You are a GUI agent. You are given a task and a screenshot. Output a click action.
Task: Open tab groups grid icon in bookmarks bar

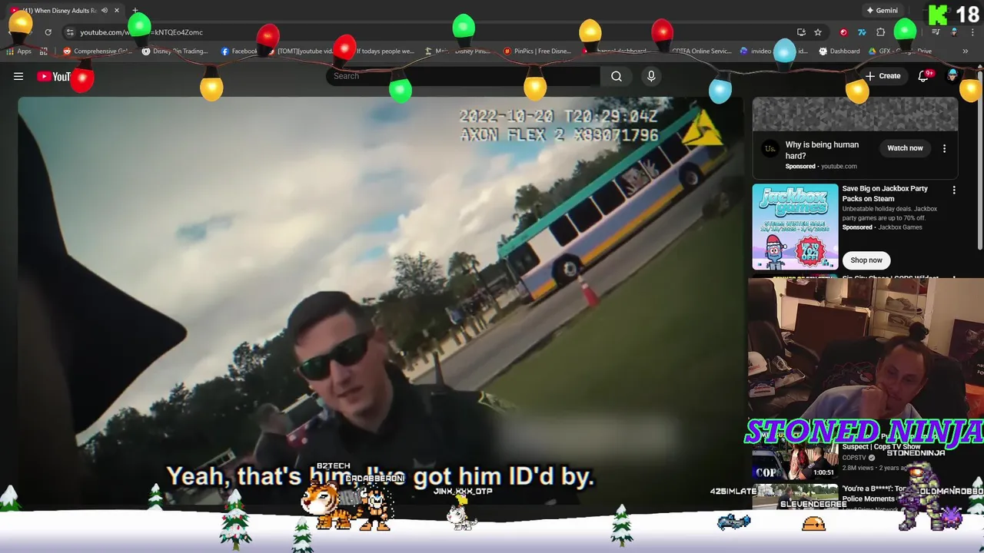tap(44, 51)
